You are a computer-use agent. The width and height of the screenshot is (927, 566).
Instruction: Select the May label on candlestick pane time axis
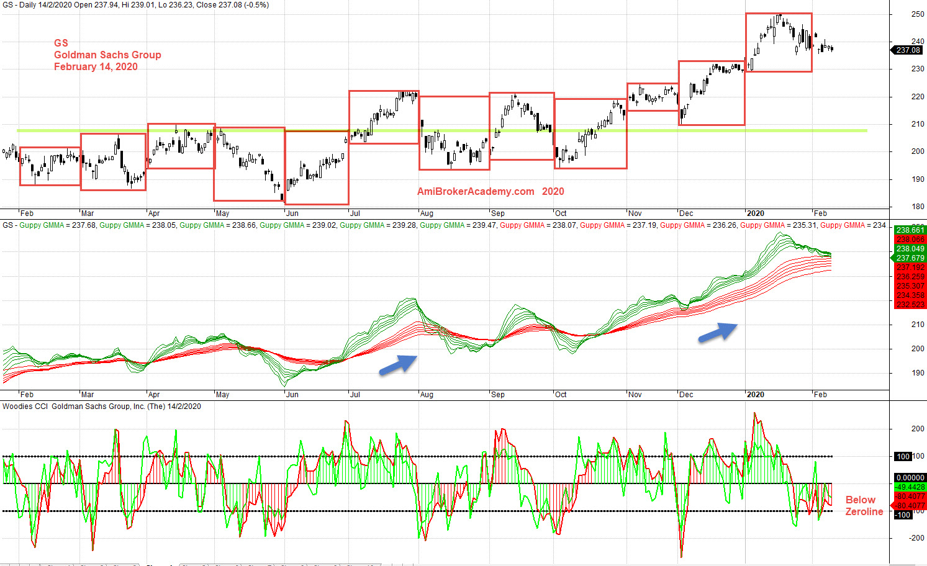coord(222,213)
